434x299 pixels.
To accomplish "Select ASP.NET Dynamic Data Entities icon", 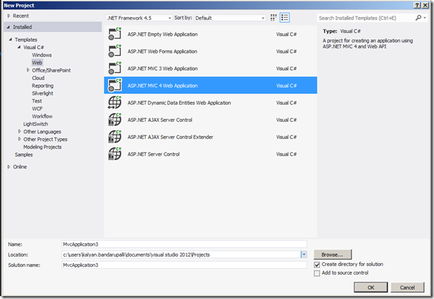I will (115, 103).
